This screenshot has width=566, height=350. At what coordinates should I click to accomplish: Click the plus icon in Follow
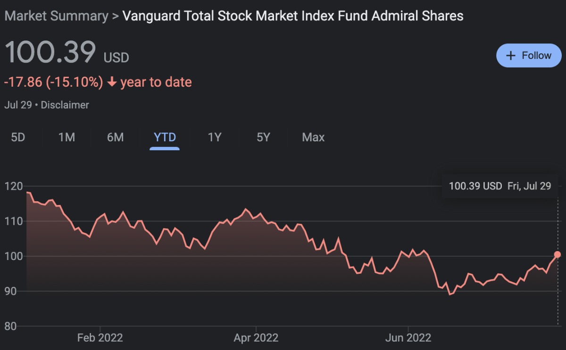click(x=510, y=56)
